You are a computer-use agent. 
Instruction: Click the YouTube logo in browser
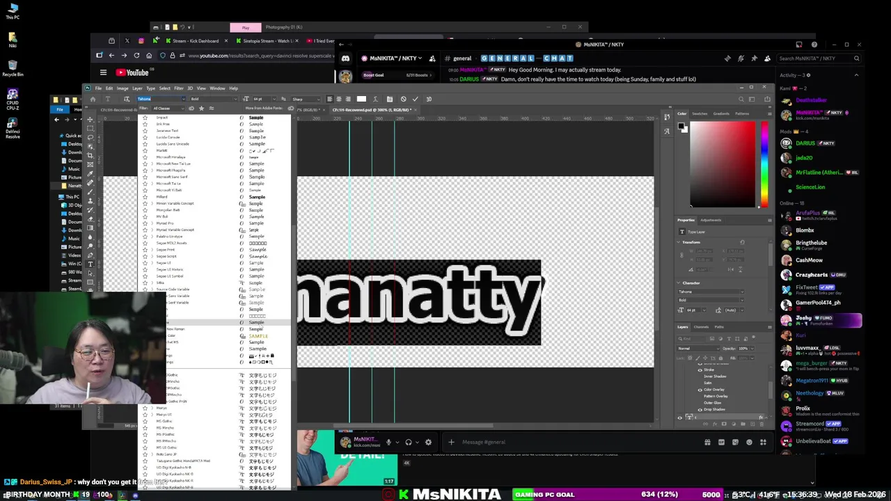coord(132,72)
